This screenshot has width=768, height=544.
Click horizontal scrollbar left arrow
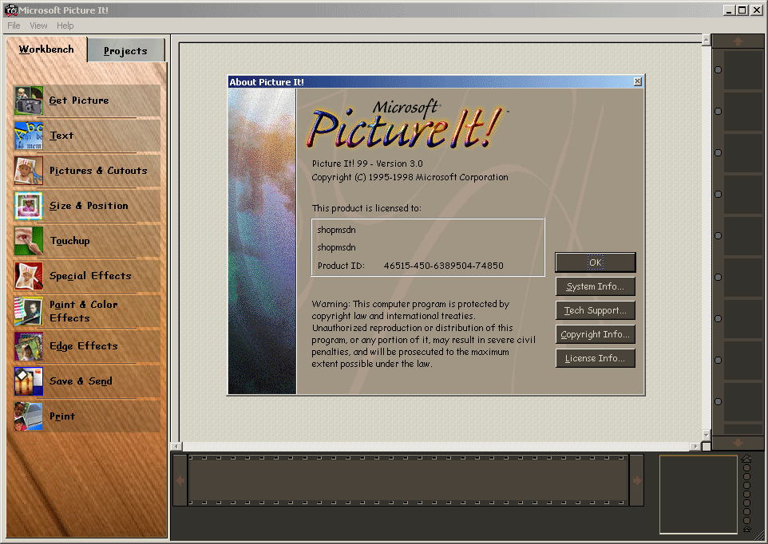176,446
